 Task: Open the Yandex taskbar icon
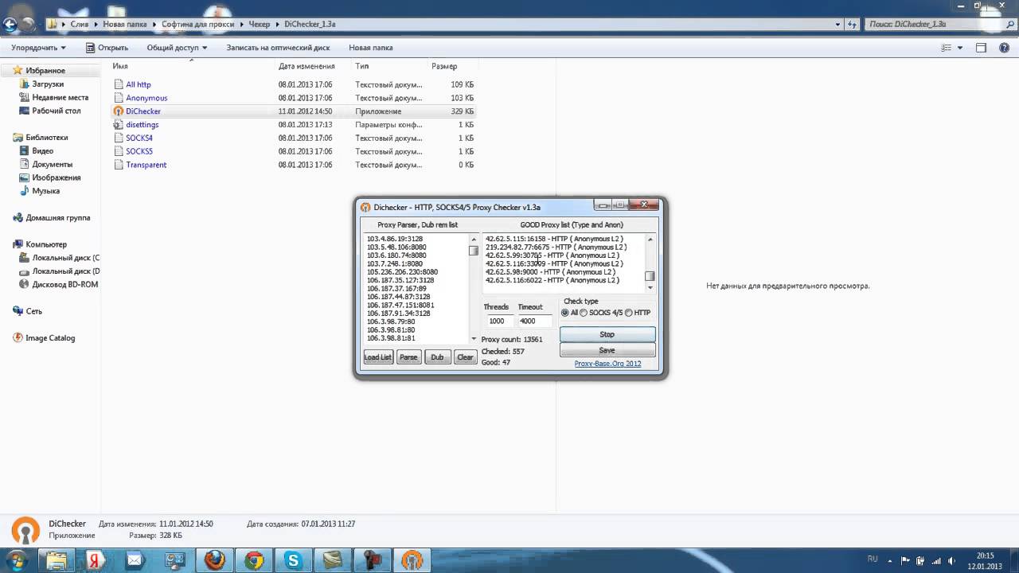pyautogui.click(x=96, y=560)
